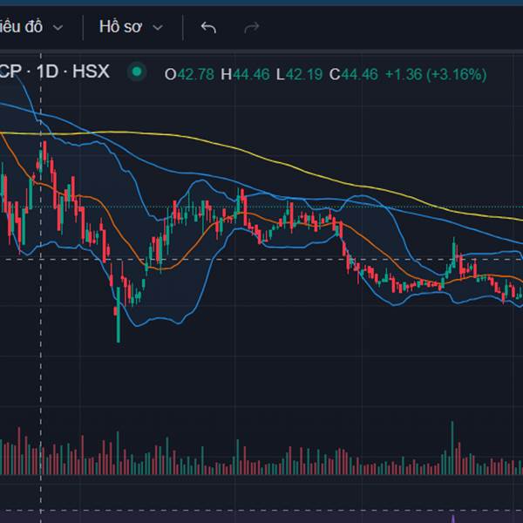The height and width of the screenshot is (523, 523).
Task: Click the low price value 42.19
Action: (304, 74)
